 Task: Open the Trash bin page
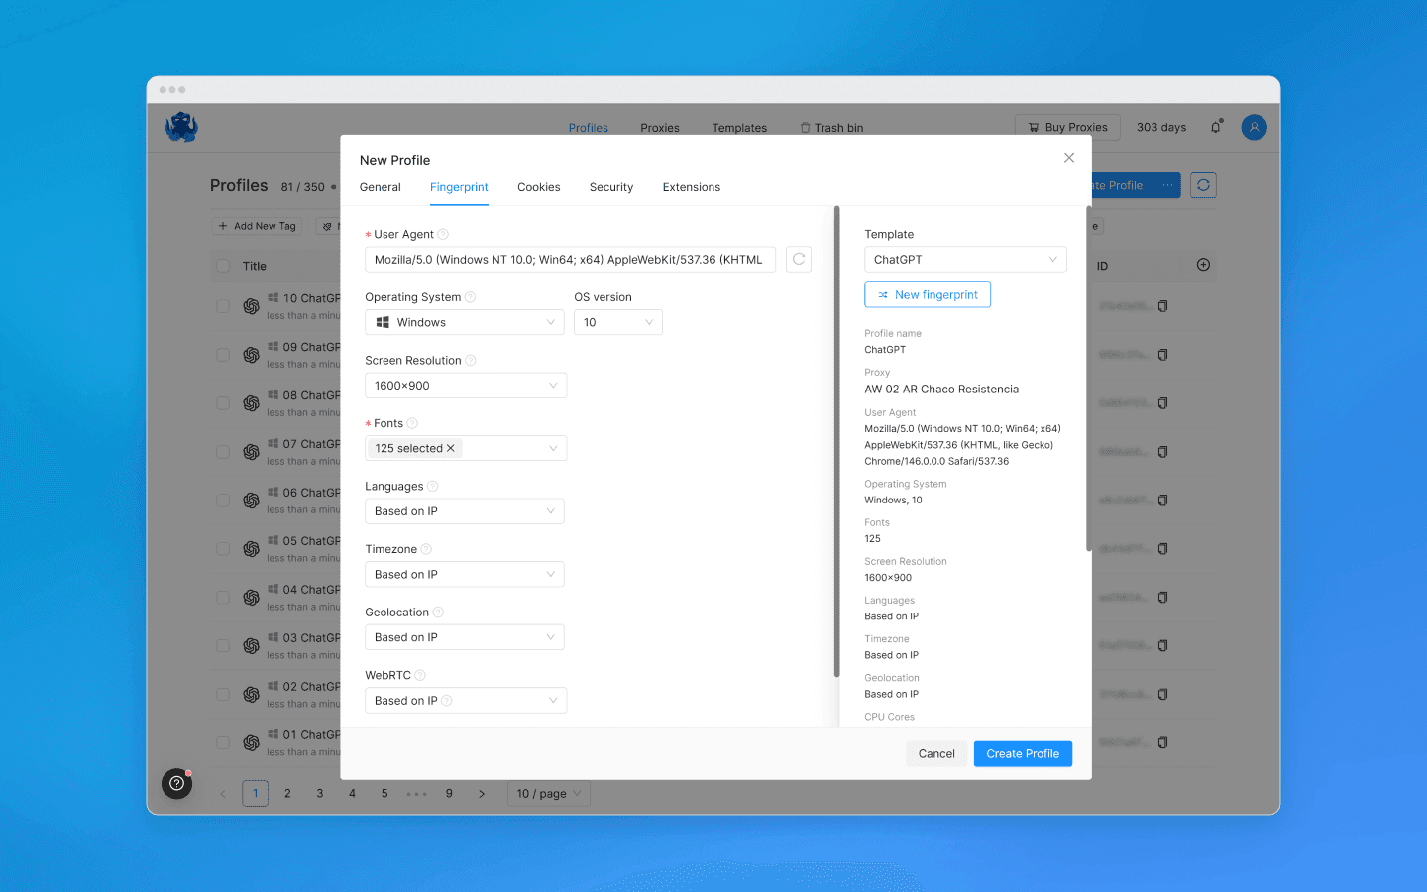coord(831,128)
